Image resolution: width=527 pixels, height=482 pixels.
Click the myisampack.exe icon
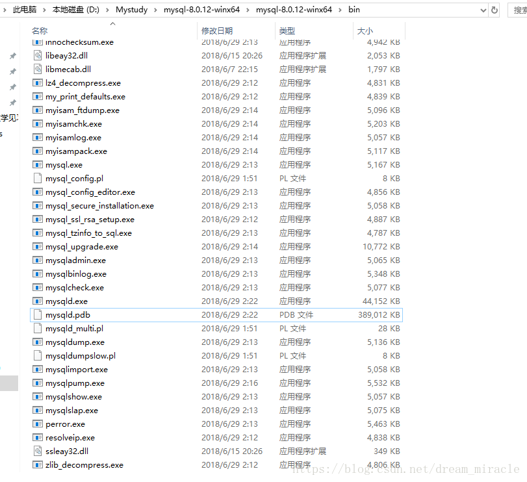(38, 151)
